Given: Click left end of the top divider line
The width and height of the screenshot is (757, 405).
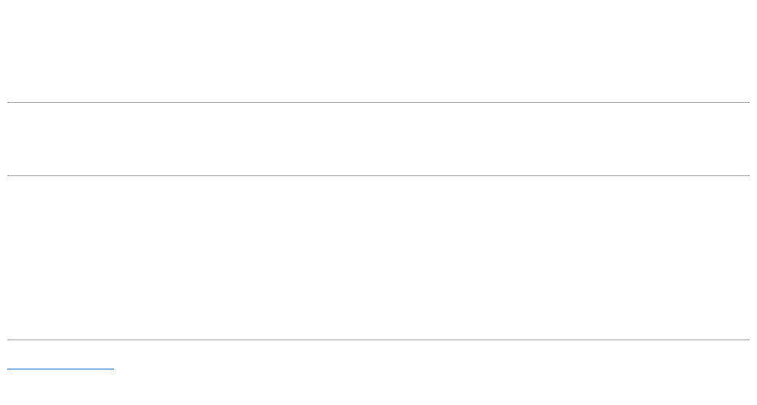Looking at the screenshot, I should pyautogui.click(x=10, y=102).
